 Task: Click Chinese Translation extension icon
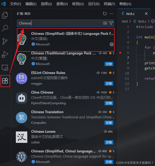(x=22, y=118)
